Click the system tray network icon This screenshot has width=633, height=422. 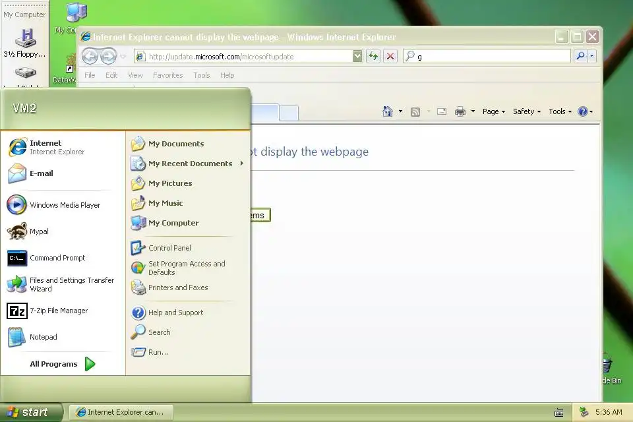(584, 412)
